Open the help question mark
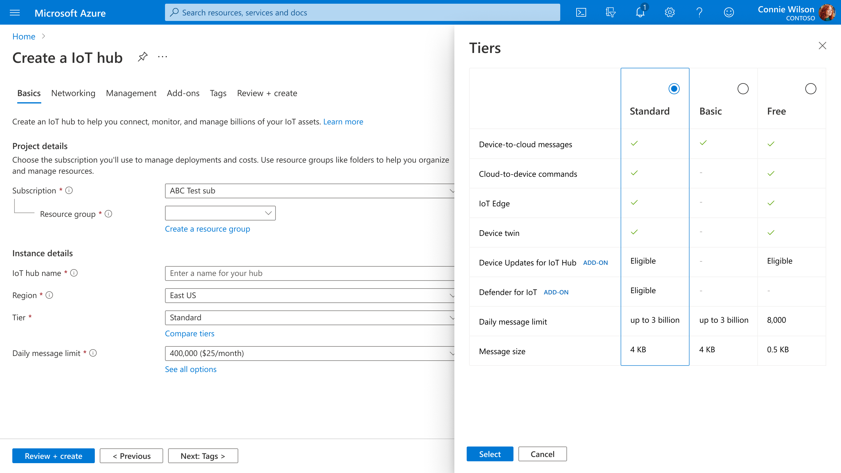Image resolution: width=841 pixels, height=473 pixels. [699, 13]
